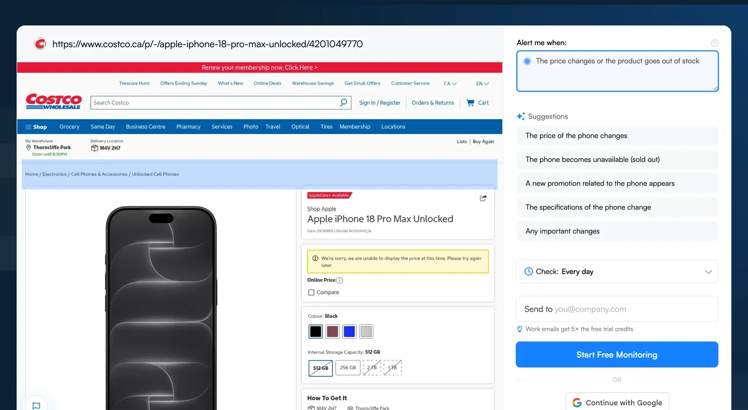Click Start Free Monitoring button
748x410 pixels.
617,354
